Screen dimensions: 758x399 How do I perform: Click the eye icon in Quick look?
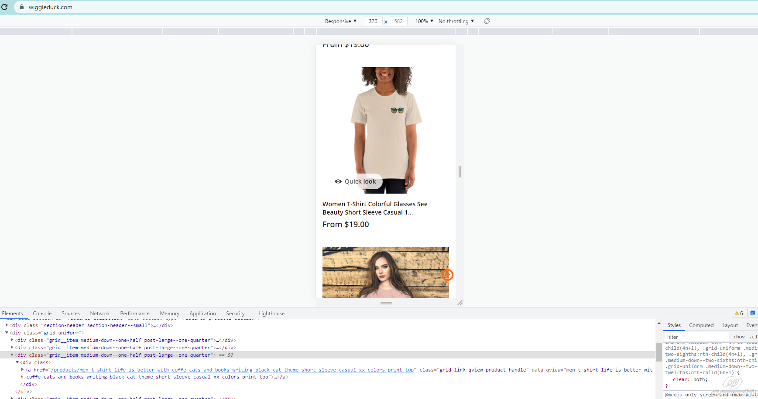(338, 181)
